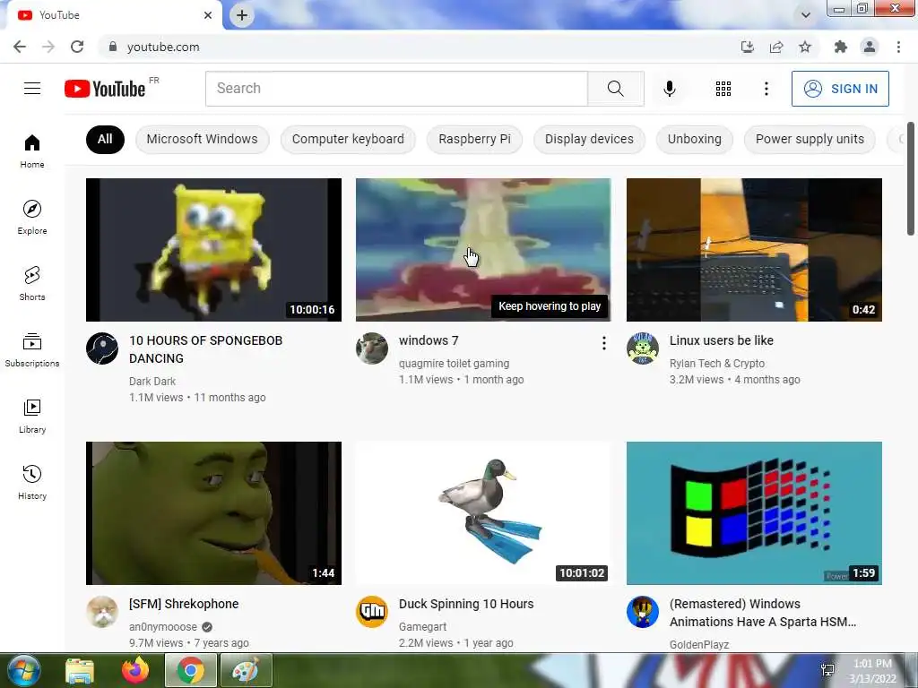Open the Chrome extensions puzzle icon
The image size is (918, 688).
click(841, 47)
